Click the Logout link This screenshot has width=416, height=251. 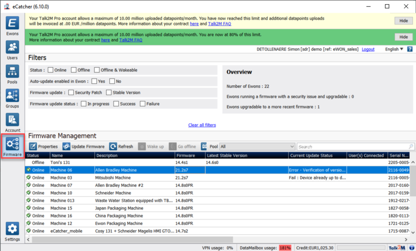click(x=368, y=49)
